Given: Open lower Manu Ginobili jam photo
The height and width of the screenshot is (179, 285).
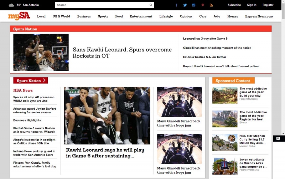Looking at the screenshot, I should [x=179, y=149].
